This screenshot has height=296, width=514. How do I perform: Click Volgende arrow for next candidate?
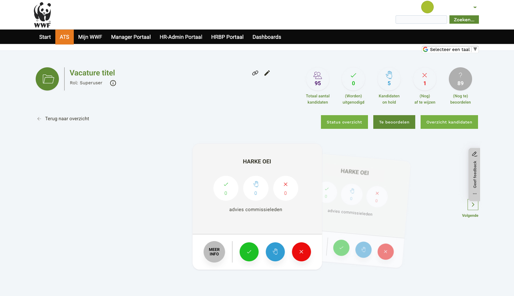(473, 205)
